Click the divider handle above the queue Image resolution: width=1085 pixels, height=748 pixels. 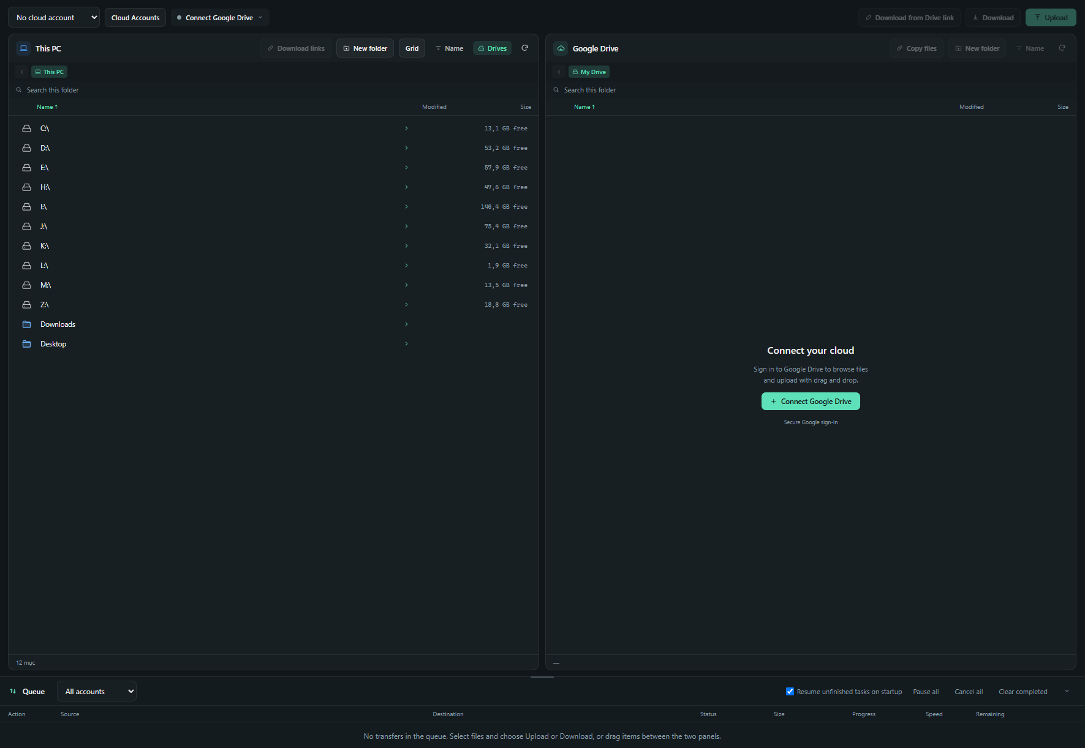[542, 677]
